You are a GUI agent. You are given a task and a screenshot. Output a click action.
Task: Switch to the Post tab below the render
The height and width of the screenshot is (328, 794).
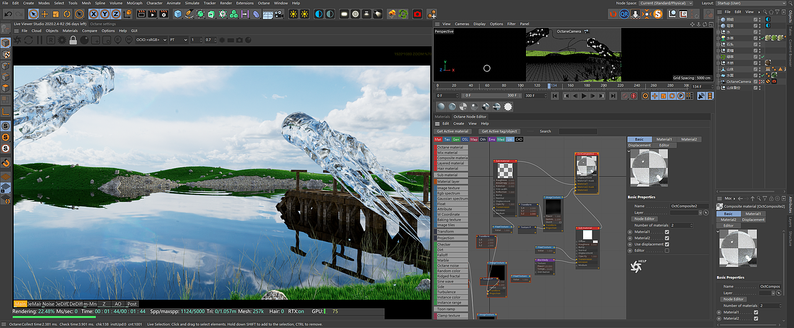click(x=132, y=304)
